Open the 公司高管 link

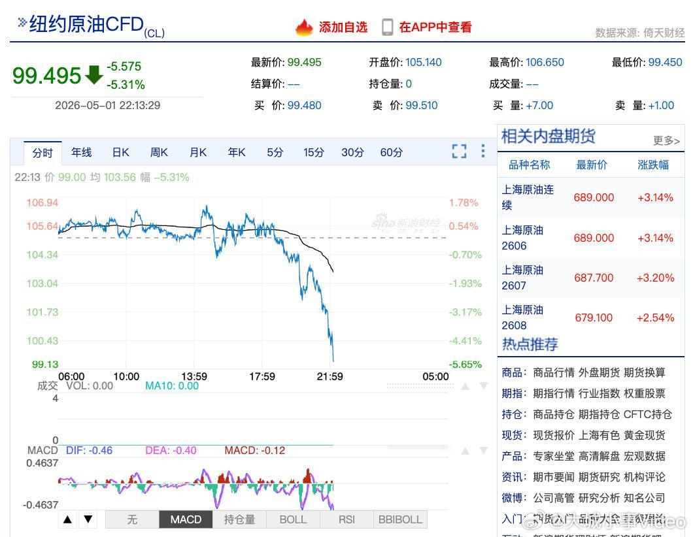pos(553,498)
